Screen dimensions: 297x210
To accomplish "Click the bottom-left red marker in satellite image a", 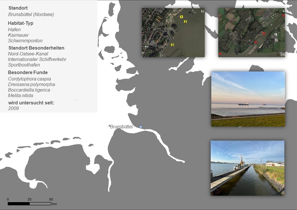I will (x=220, y=54).
